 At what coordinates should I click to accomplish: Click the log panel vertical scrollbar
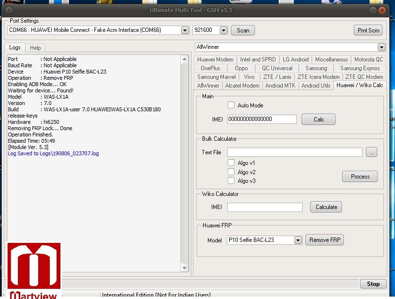(184, 162)
